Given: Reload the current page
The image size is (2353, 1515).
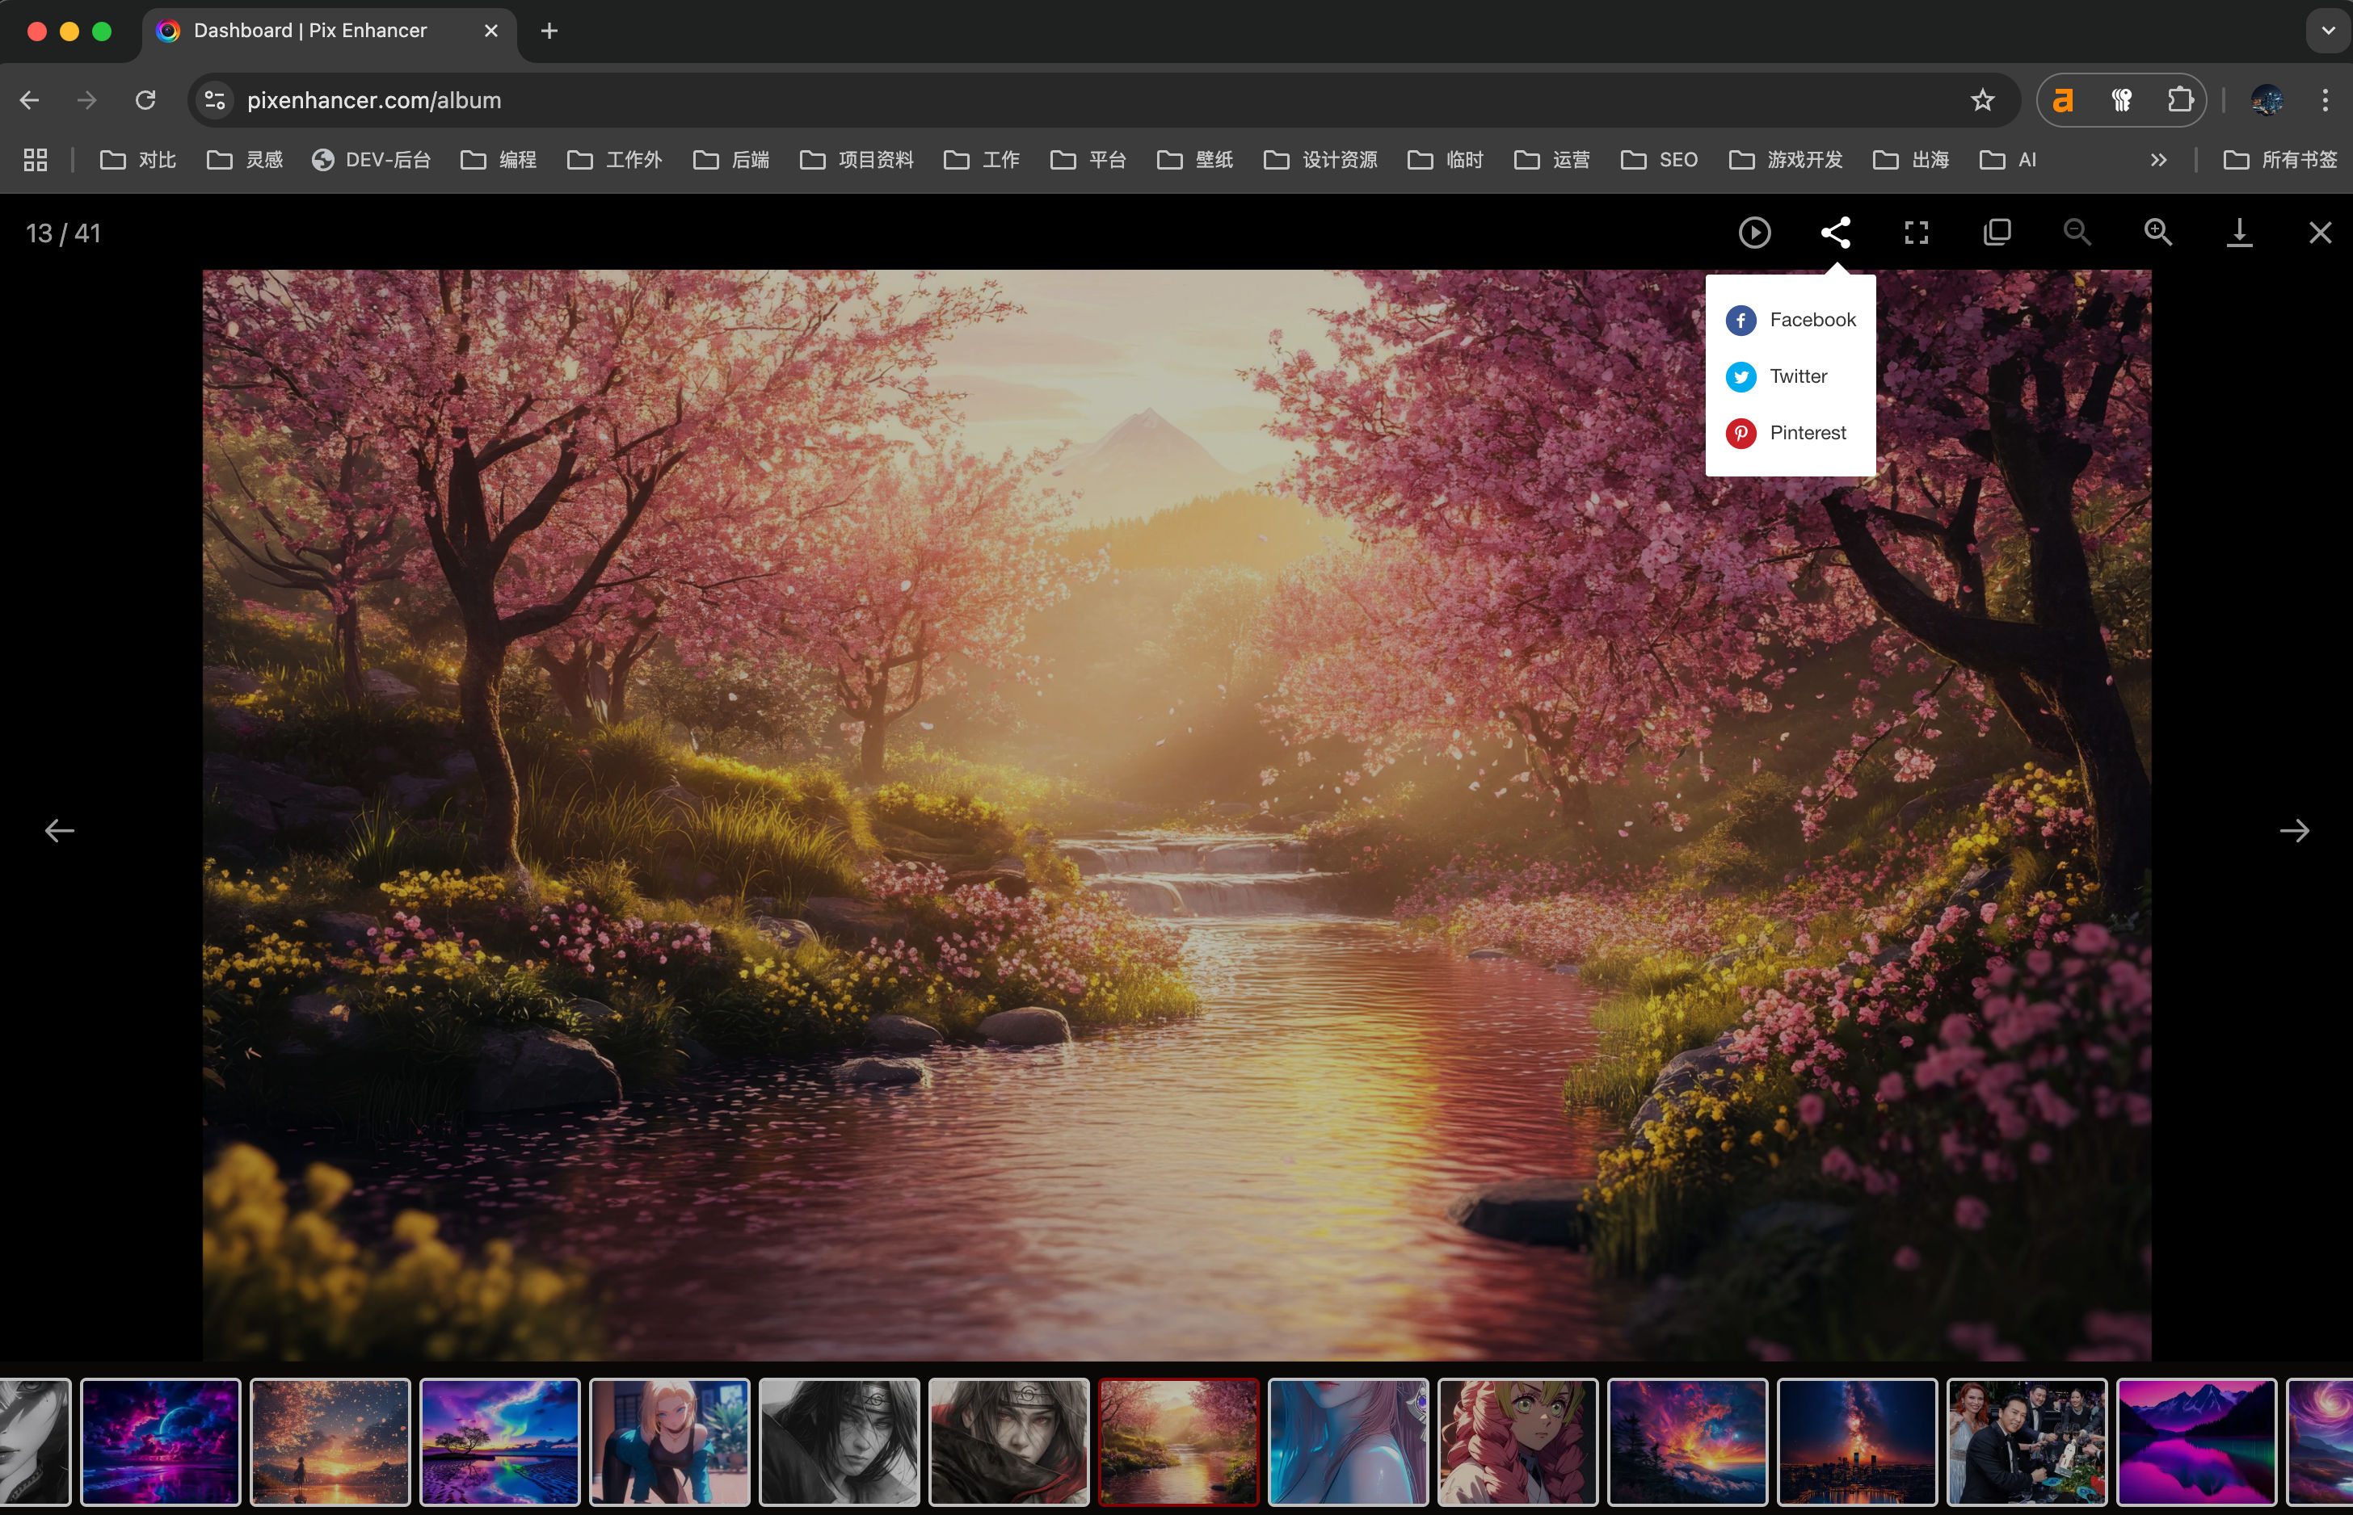Looking at the screenshot, I should click(145, 100).
